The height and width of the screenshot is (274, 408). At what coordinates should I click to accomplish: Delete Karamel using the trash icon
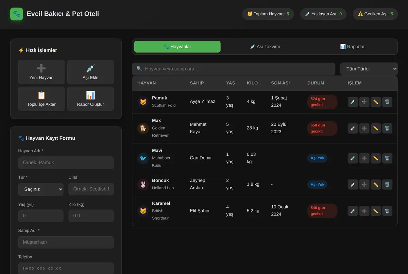pos(387,211)
